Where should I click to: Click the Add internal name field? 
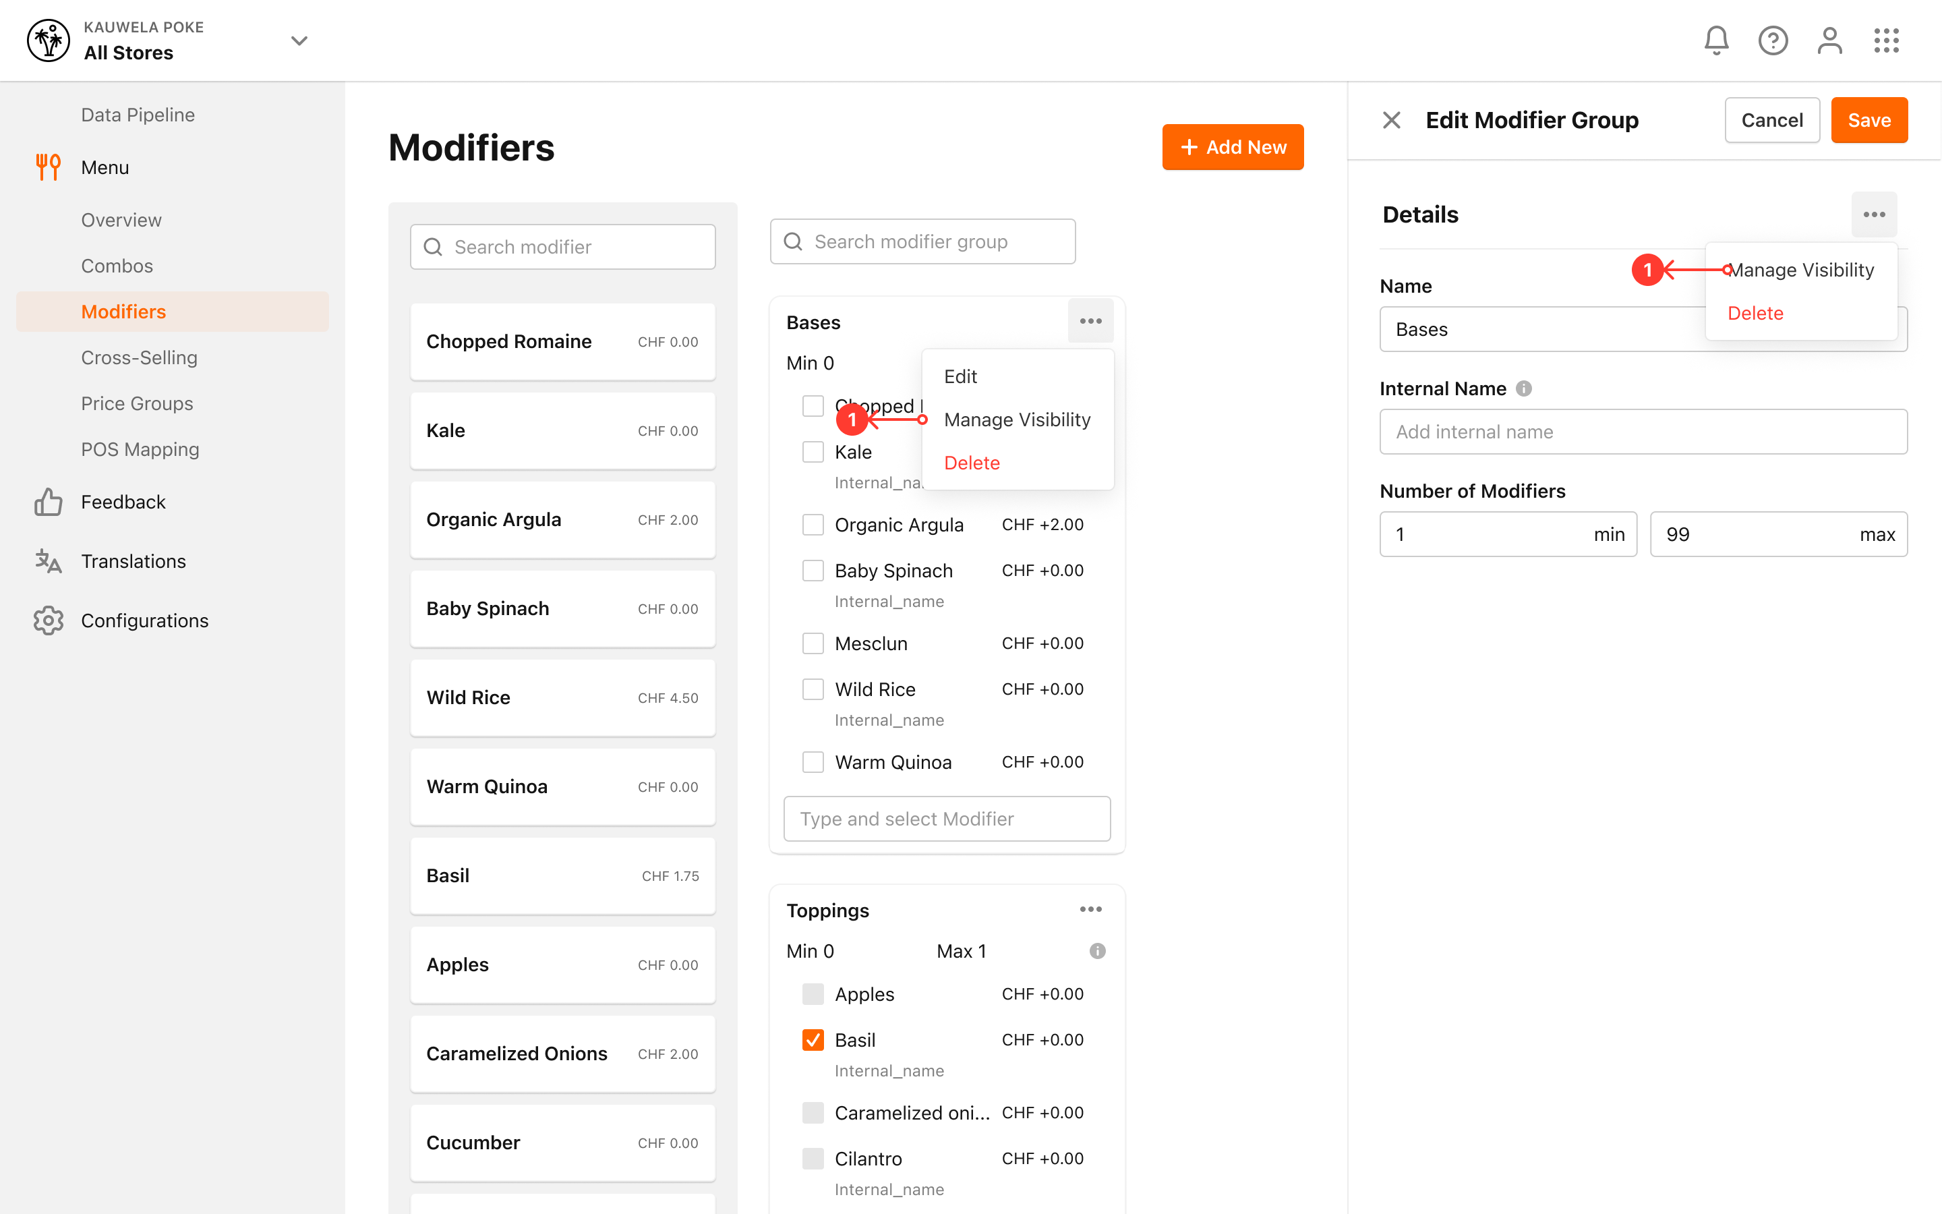[x=1643, y=432]
